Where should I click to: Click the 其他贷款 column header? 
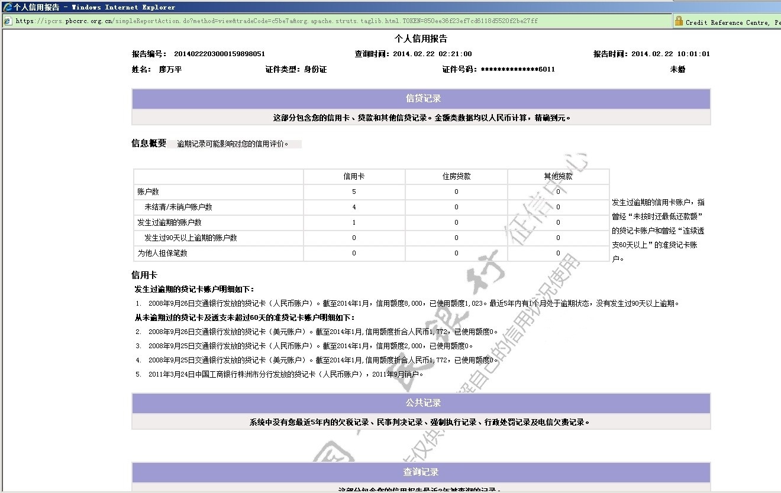click(558, 176)
